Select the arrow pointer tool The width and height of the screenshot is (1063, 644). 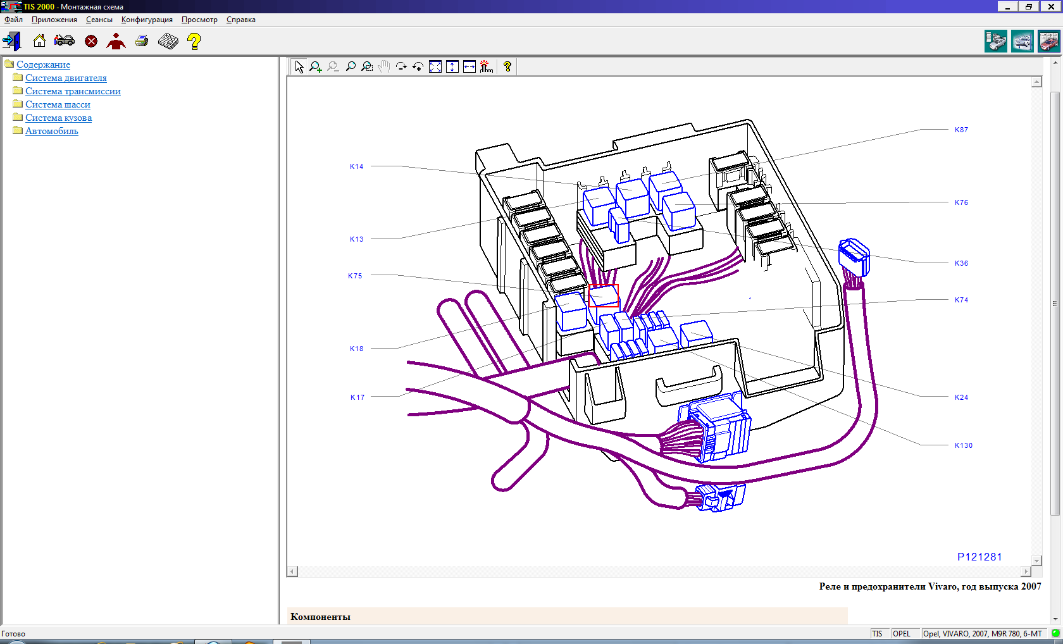(x=299, y=67)
